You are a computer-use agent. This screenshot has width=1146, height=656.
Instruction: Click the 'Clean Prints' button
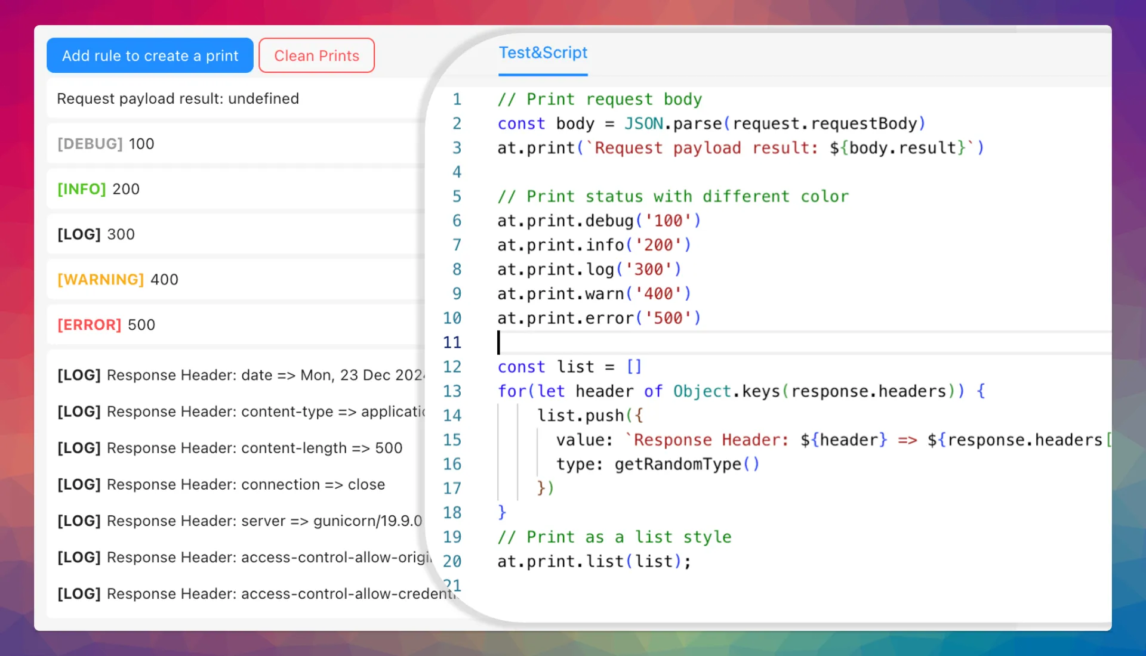pyautogui.click(x=316, y=55)
